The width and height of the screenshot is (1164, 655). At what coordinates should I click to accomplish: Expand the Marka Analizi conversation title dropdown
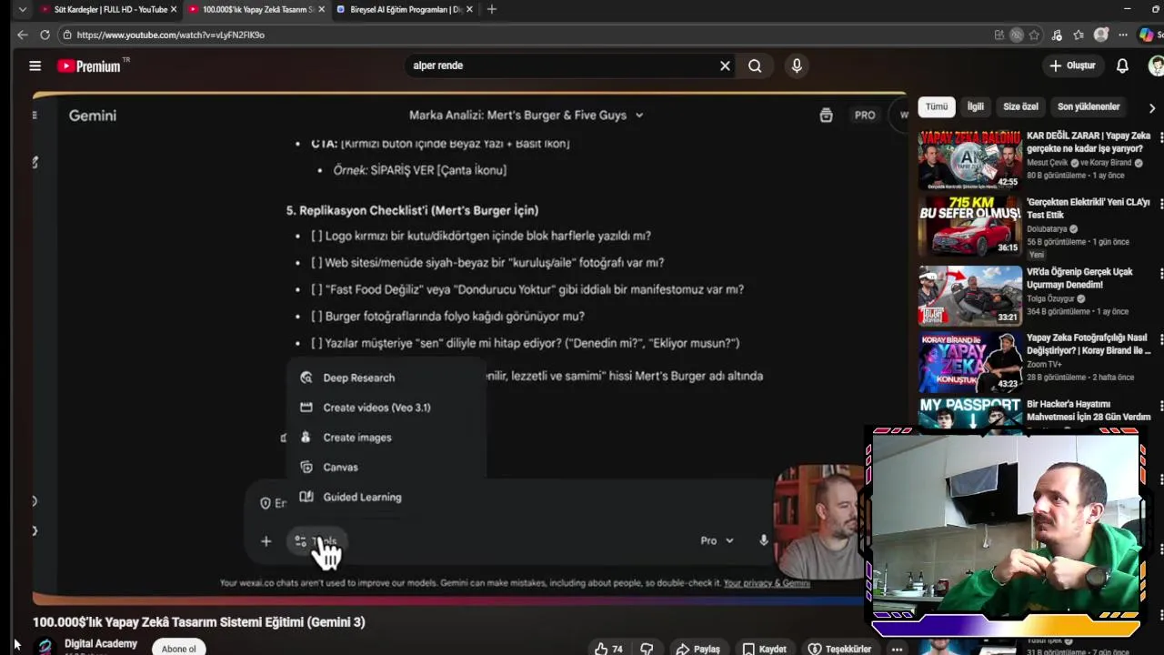pyautogui.click(x=639, y=116)
